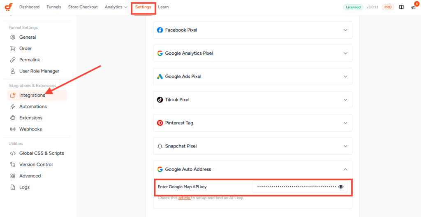Click the Version Control branch icon
Viewport: 421px width, 217px height.
pos(13,165)
